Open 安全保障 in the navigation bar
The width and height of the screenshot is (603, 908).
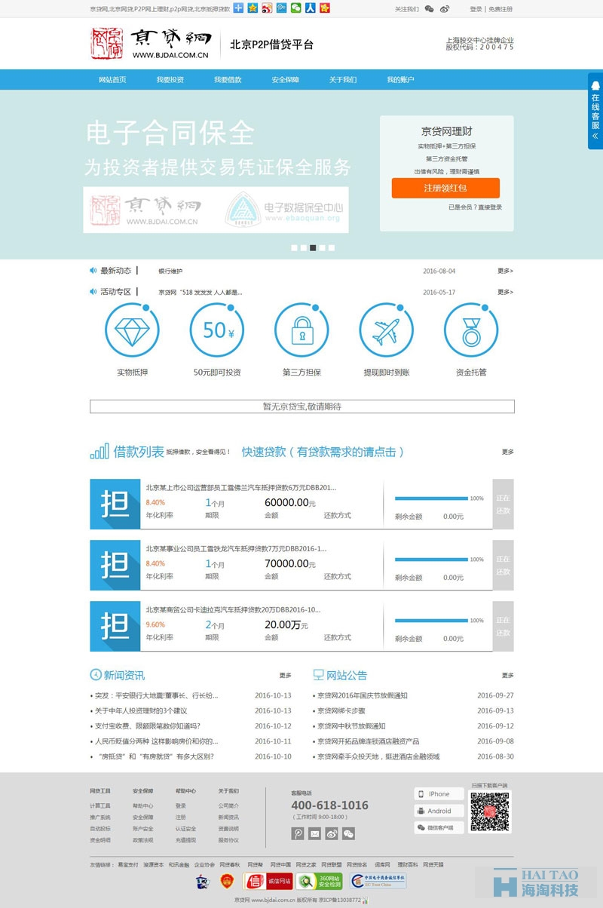[286, 80]
